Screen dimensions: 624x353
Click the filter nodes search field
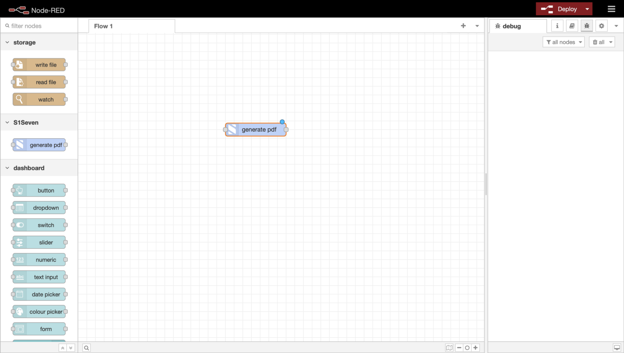coord(40,26)
